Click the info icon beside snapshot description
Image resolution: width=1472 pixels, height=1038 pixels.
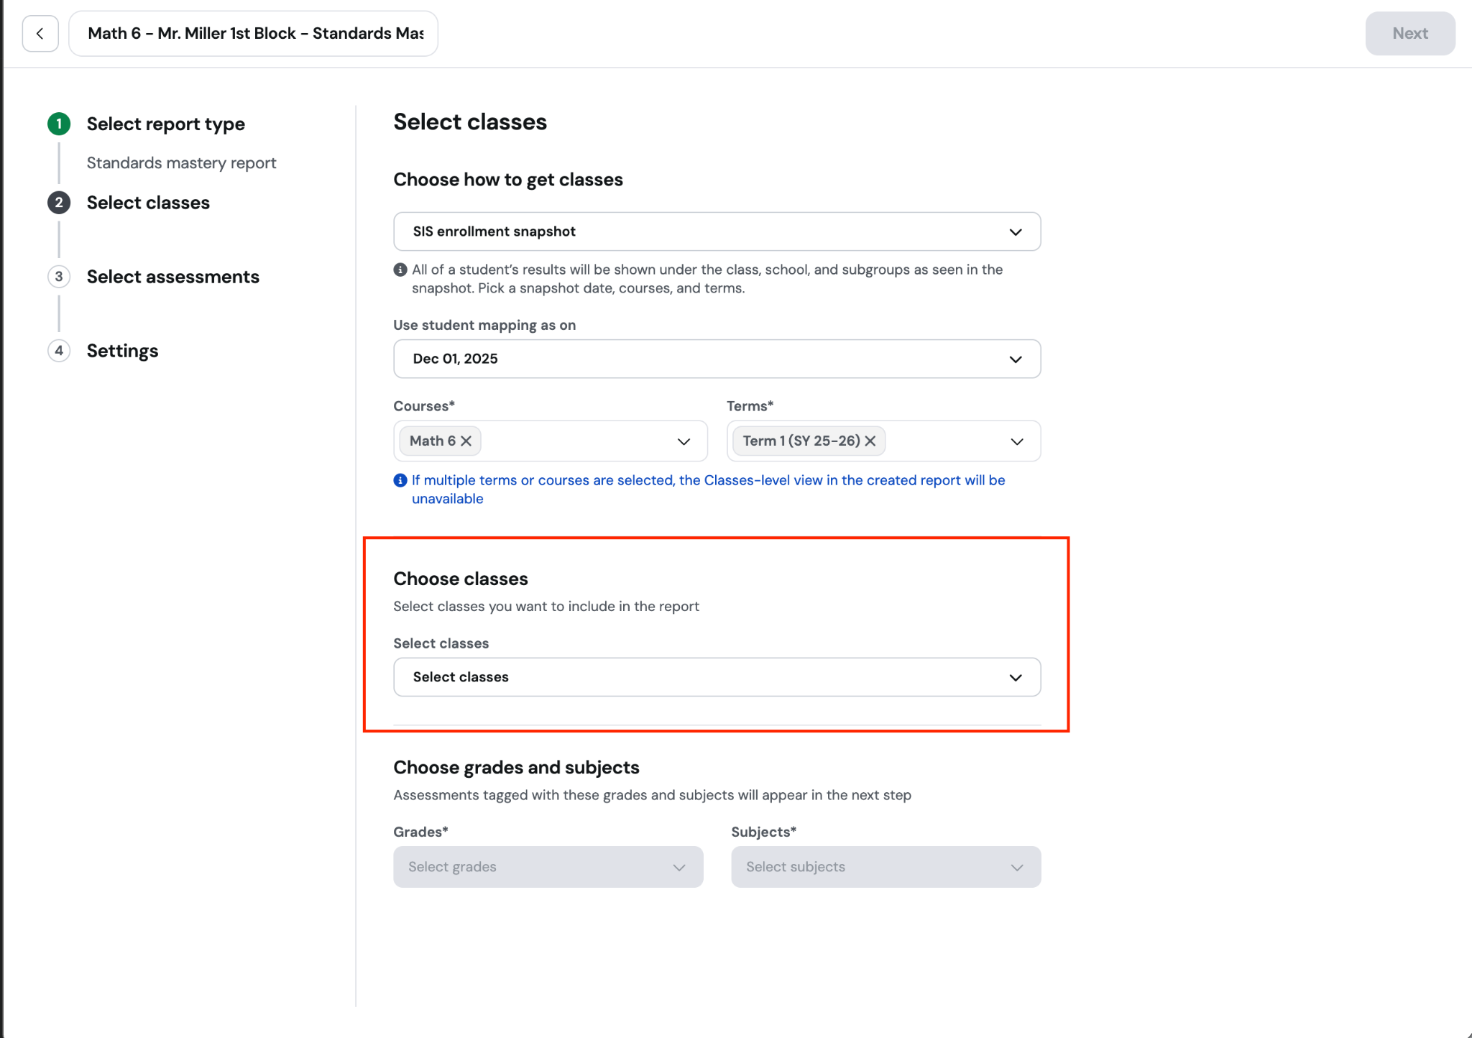[x=400, y=270]
